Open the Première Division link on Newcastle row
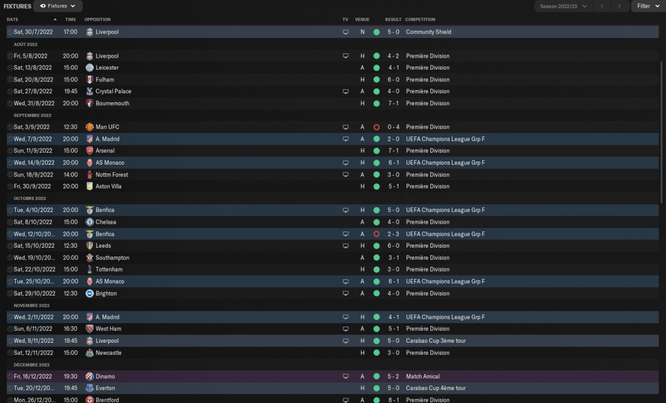Screen dimensions: 666x403 [x=428, y=353]
